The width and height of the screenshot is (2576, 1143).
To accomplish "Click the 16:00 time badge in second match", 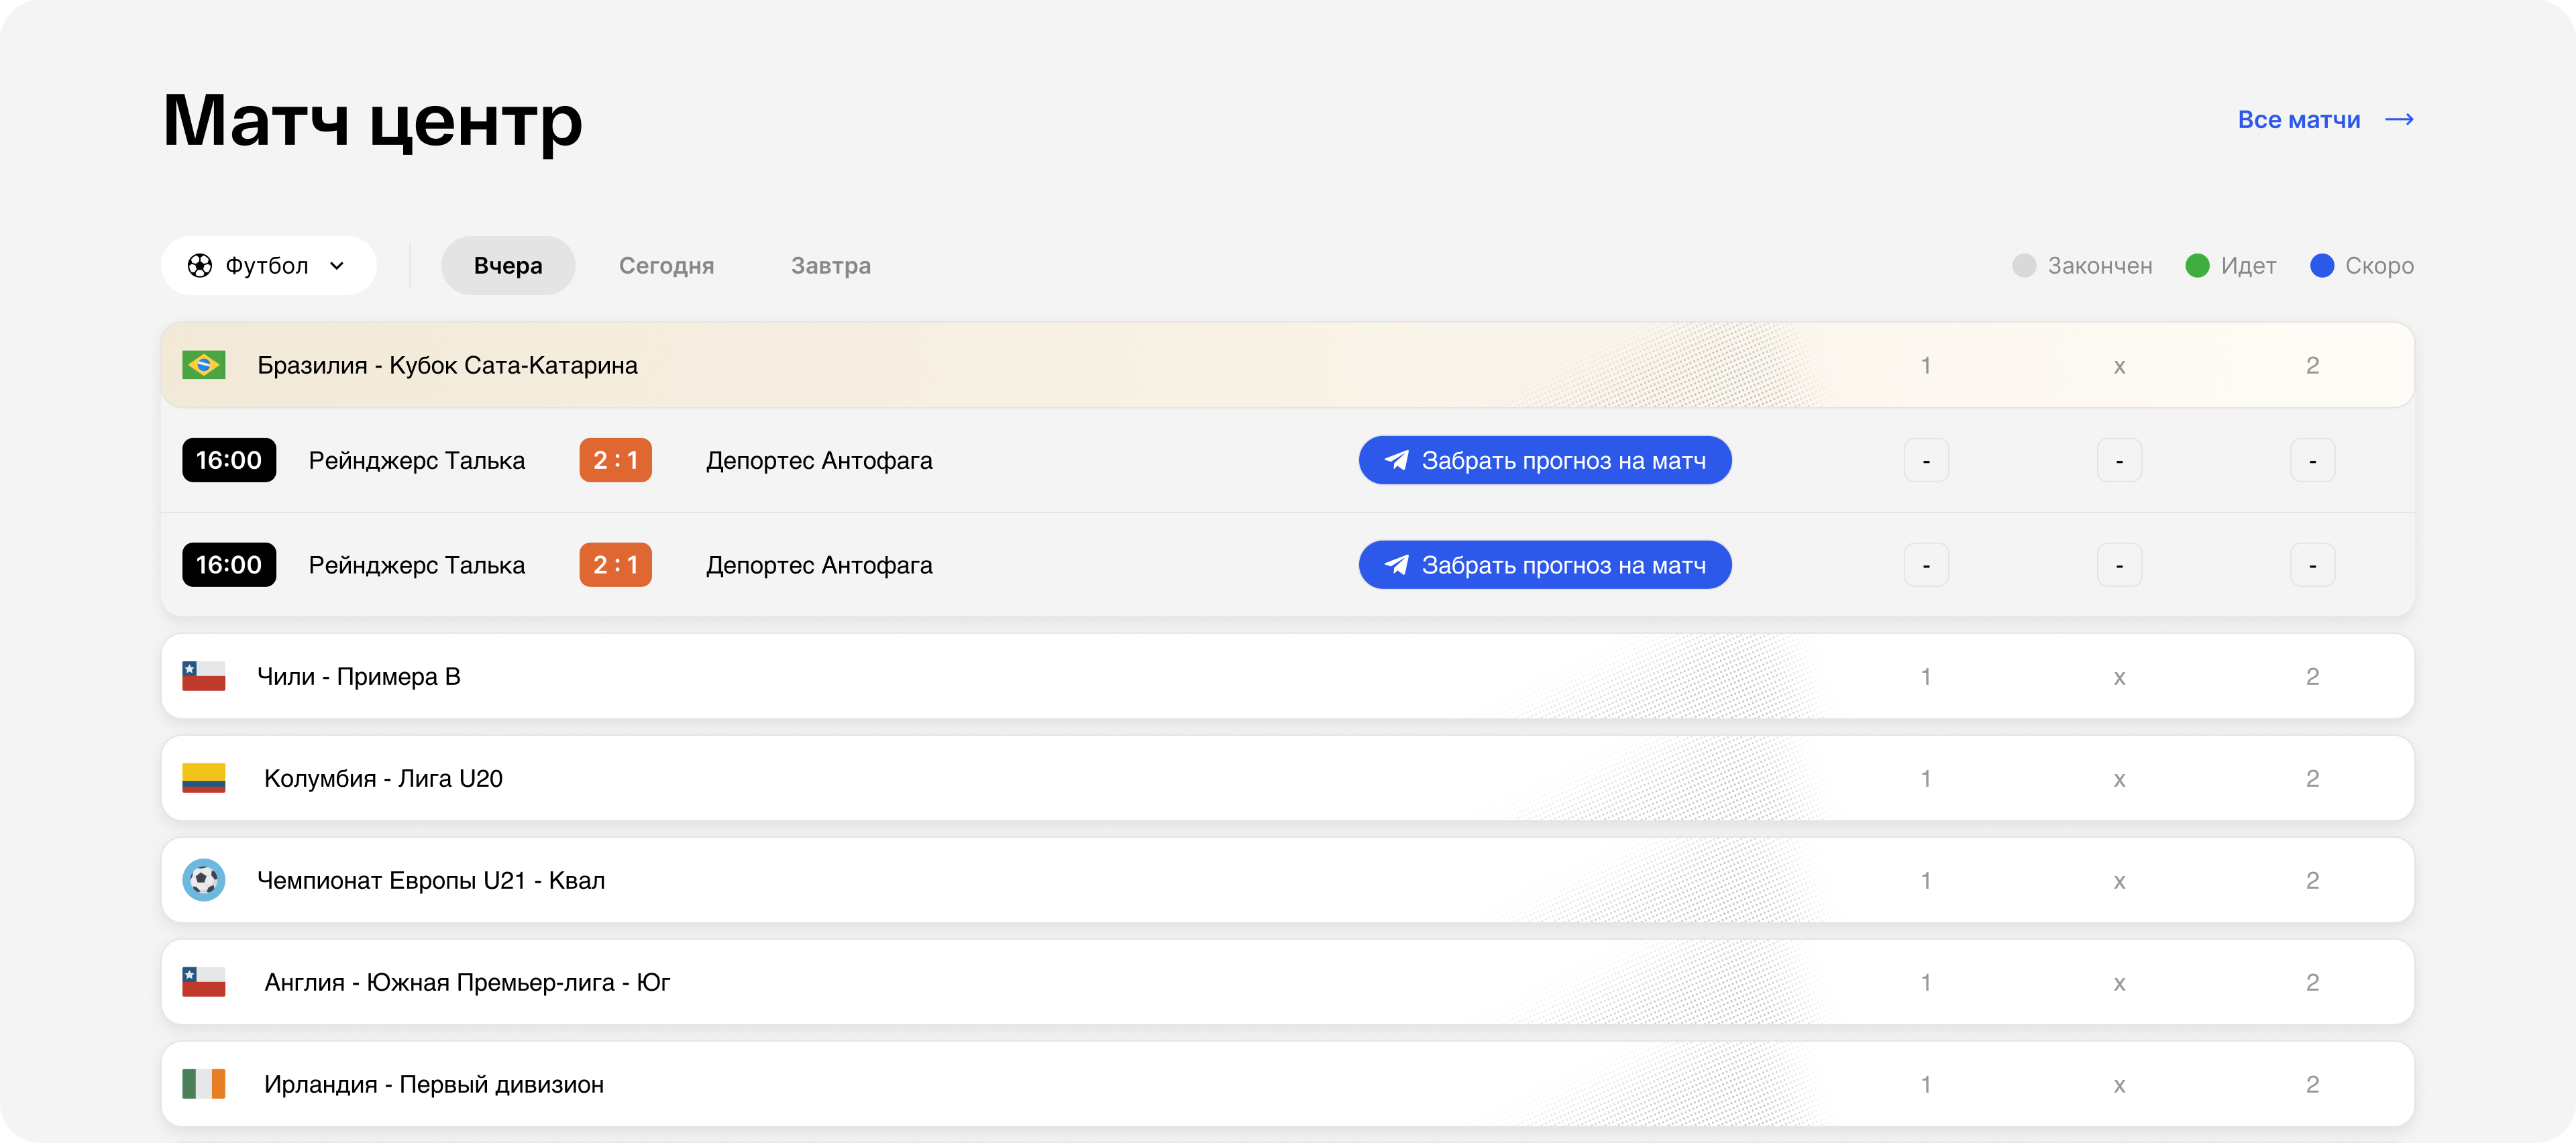I will pos(229,565).
